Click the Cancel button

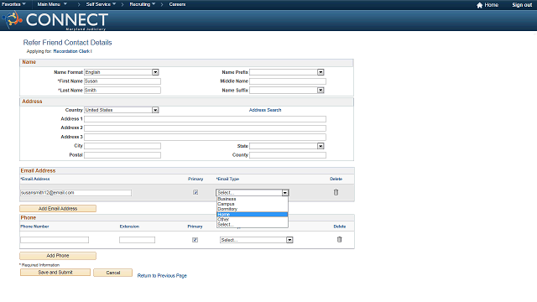(113, 273)
